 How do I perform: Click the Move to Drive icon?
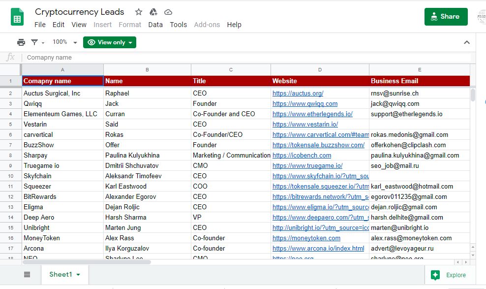tap(153, 12)
